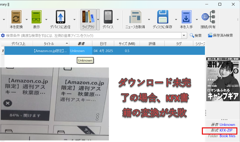Expand the ニュースを取得 dropdown arrow

pos(149,20)
